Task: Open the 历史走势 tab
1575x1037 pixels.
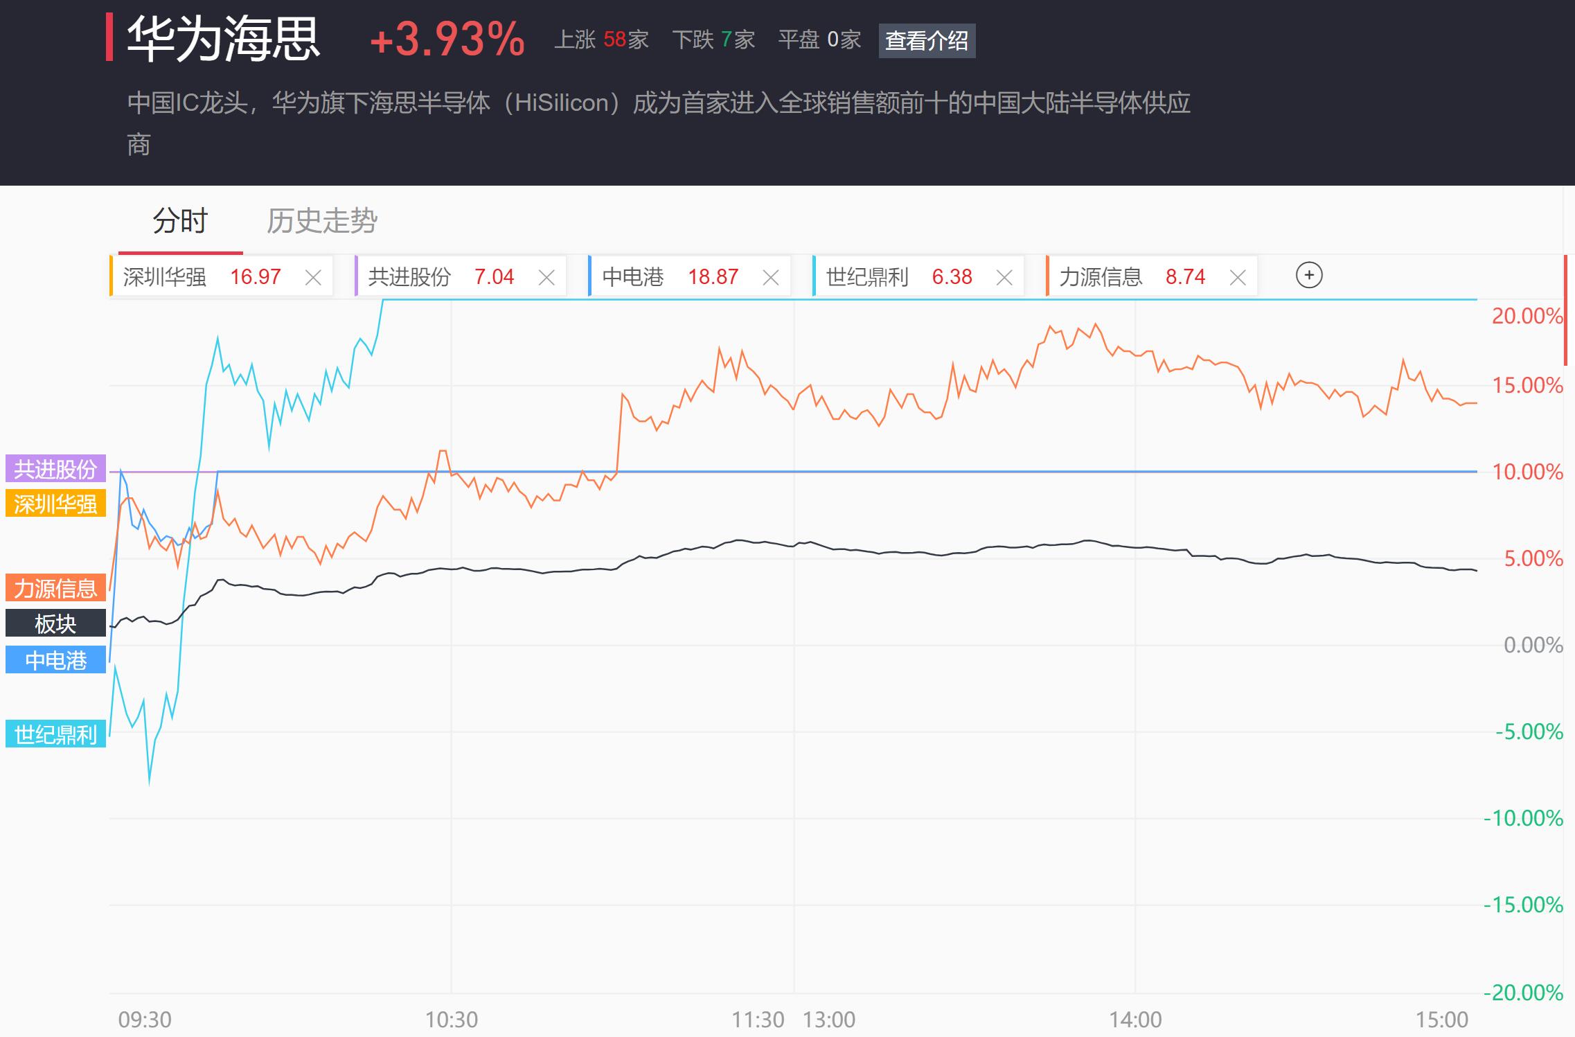Action: [x=322, y=222]
